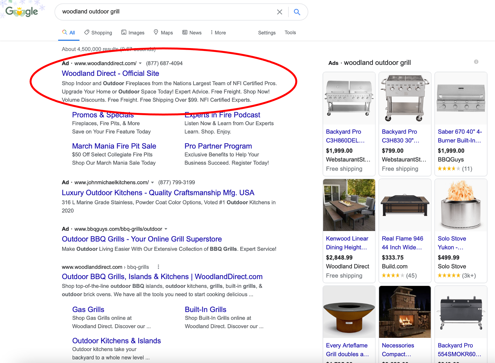495x363 pixels.
Task: Open the Backyard Pro 554SMOKR60 product title
Action: click(x=459, y=350)
